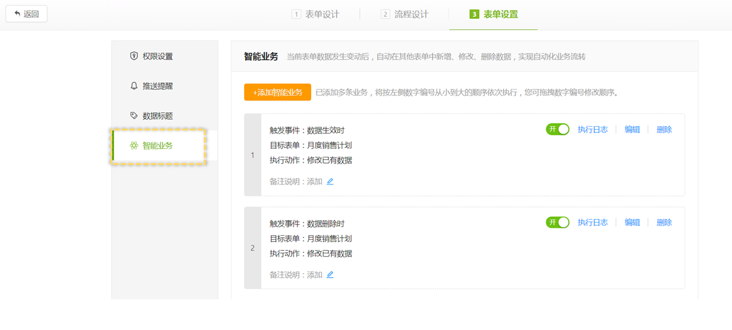The image size is (732, 330).
Task: Click the remark pencil icon in rule 1
Action: tap(330, 181)
